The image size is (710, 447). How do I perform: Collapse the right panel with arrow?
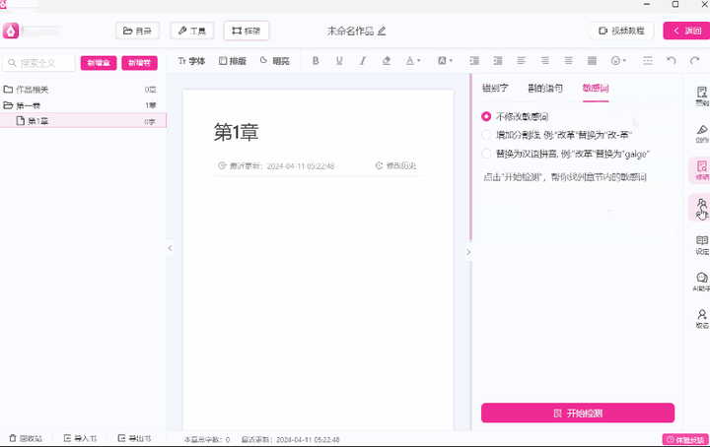pyautogui.click(x=468, y=252)
